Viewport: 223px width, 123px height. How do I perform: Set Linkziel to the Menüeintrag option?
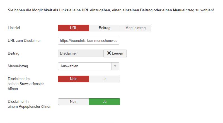[x=135, y=28]
